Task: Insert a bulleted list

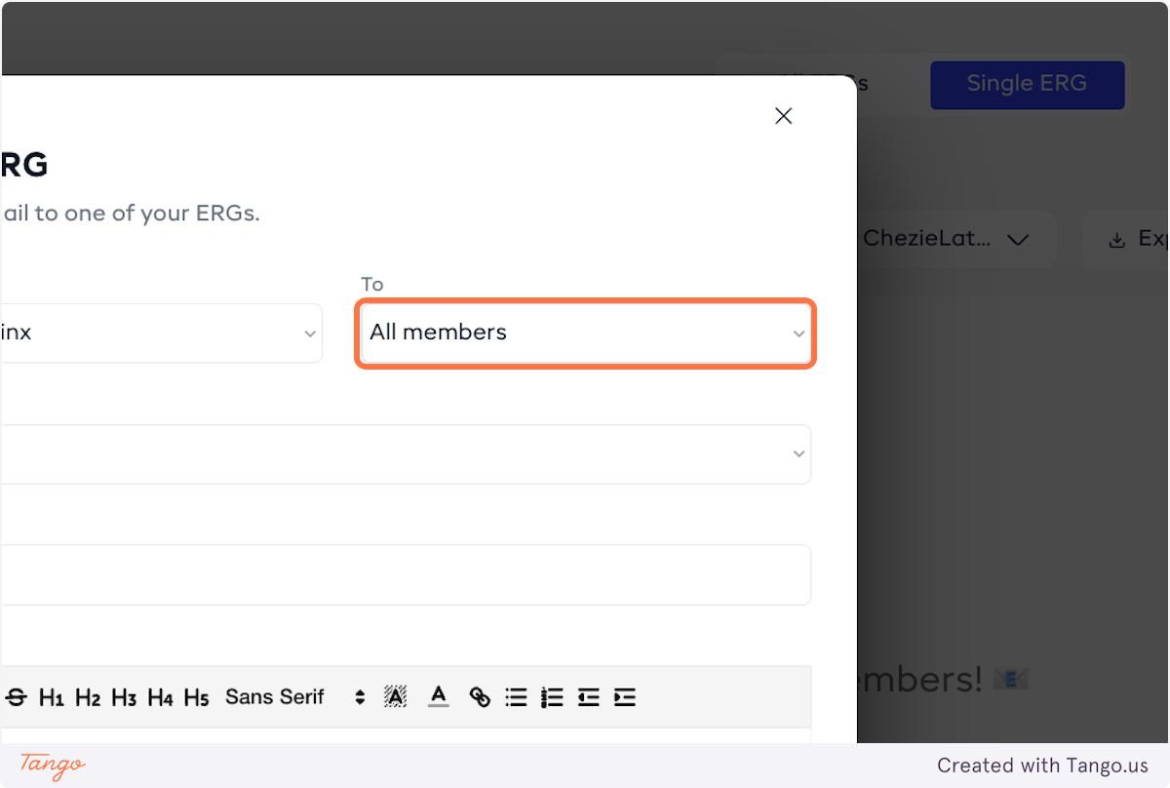Action: [x=516, y=697]
